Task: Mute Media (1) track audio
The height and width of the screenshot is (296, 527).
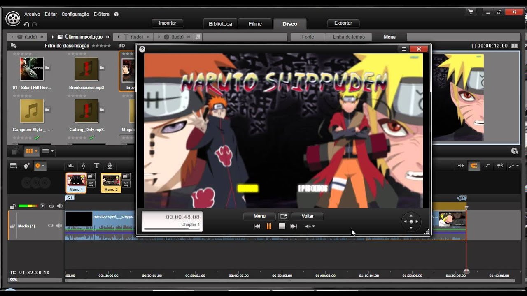Action: click(x=59, y=226)
